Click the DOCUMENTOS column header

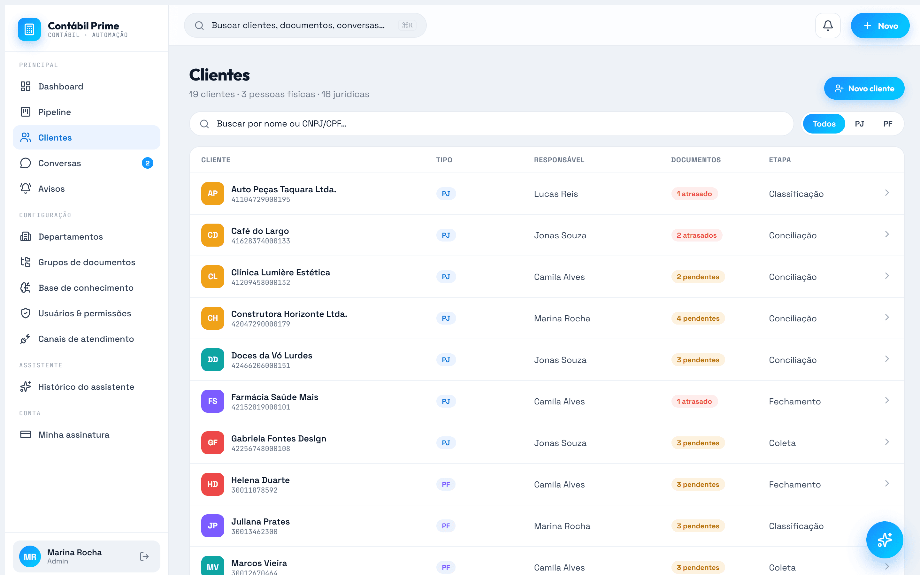pyautogui.click(x=696, y=160)
